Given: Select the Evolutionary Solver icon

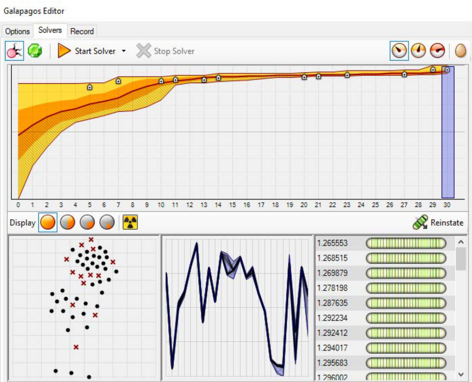Looking at the screenshot, I should [x=15, y=51].
